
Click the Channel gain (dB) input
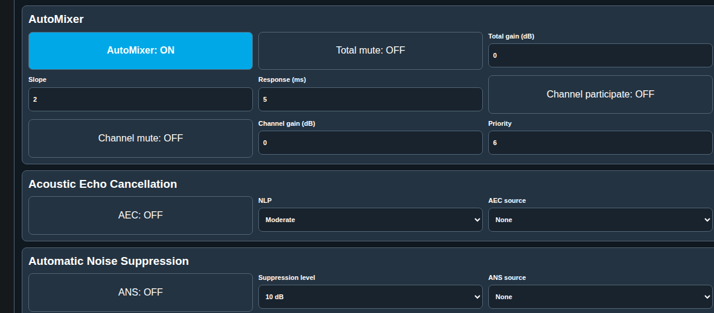tap(370, 143)
